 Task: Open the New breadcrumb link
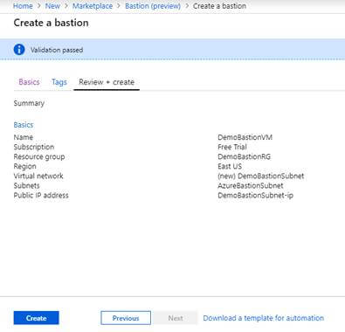click(52, 6)
